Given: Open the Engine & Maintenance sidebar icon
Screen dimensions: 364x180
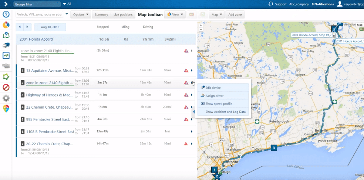Looking at the screenshot, I should pyautogui.click(x=6, y=66).
